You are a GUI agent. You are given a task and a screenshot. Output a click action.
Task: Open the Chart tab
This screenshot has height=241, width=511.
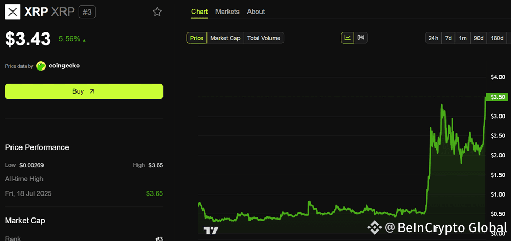pos(200,12)
